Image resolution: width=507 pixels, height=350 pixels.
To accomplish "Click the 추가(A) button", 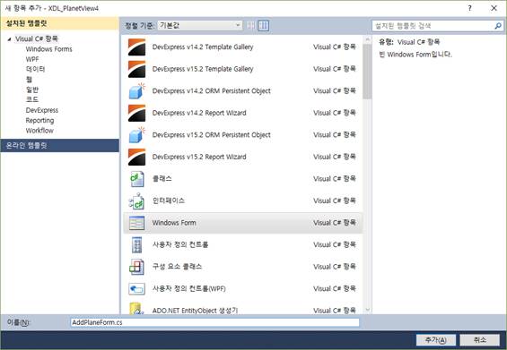I will pos(435,339).
